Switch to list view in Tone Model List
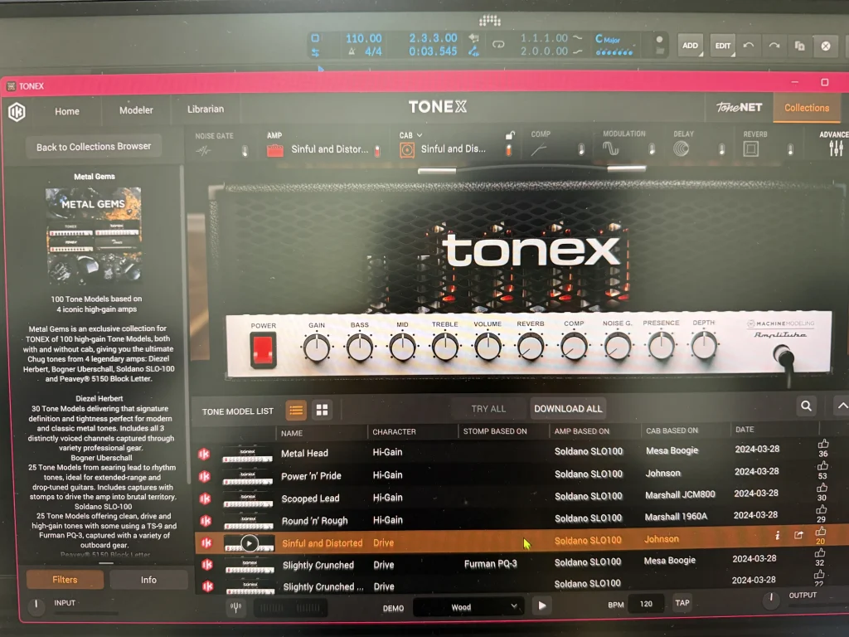The height and width of the screenshot is (637, 849). (x=296, y=410)
